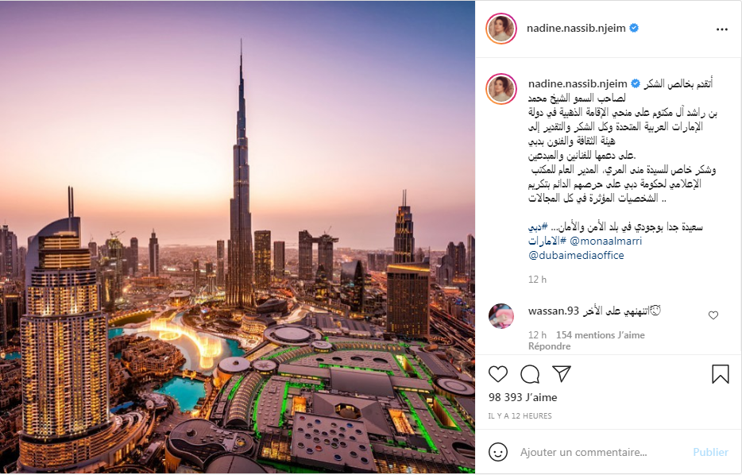Open the 98 393 J'aime likes list

[x=523, y=397]
